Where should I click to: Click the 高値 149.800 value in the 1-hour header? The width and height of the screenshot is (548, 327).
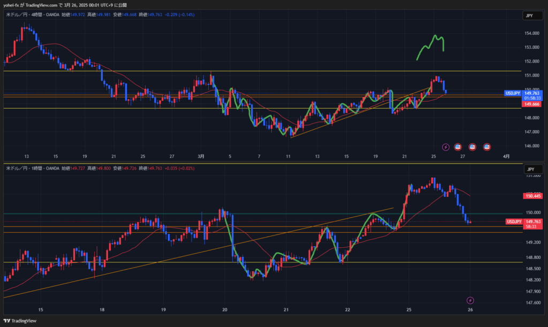[x=99, y=169]
